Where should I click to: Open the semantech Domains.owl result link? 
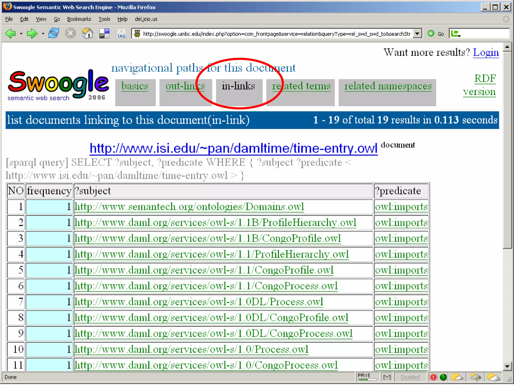point(189,207)
